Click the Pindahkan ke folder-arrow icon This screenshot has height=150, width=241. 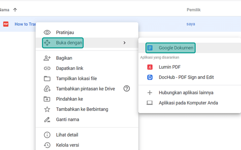coord(47,99)
